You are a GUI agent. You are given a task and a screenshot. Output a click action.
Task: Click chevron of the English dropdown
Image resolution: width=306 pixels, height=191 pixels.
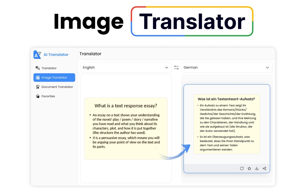coord(167,68)
